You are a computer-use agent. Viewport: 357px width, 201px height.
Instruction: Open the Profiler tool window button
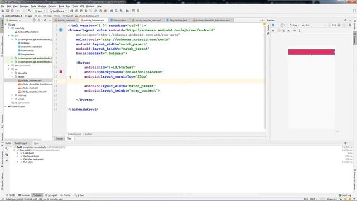(x=66, y=195)
